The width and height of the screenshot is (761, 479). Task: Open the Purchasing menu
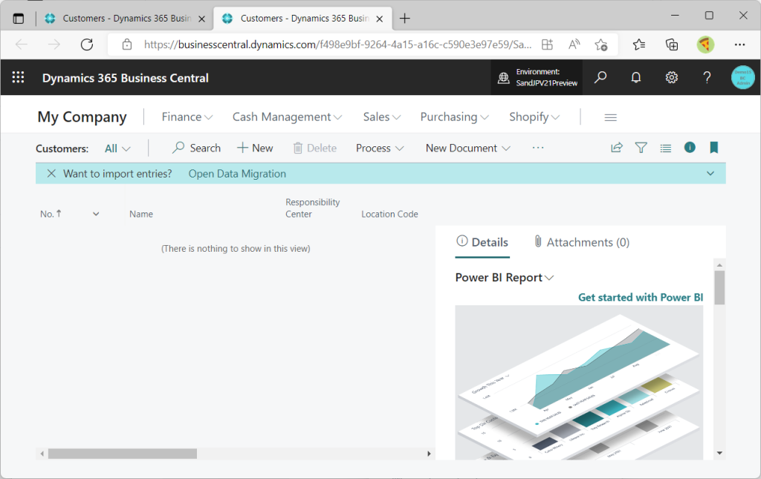click(454, 117)
